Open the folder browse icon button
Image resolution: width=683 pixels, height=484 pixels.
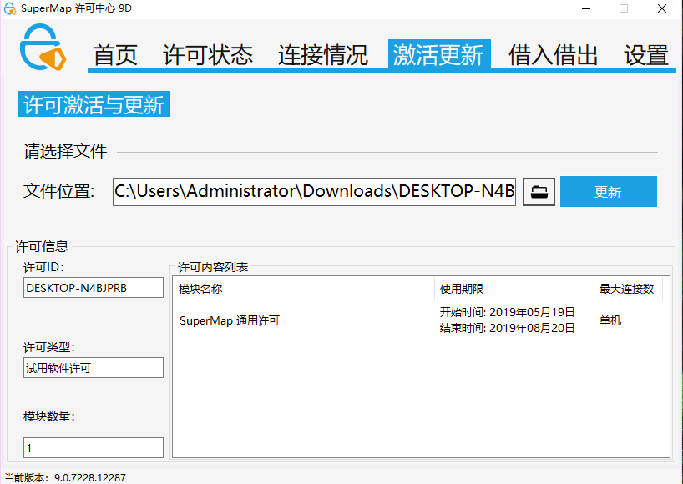coord(539,191)
